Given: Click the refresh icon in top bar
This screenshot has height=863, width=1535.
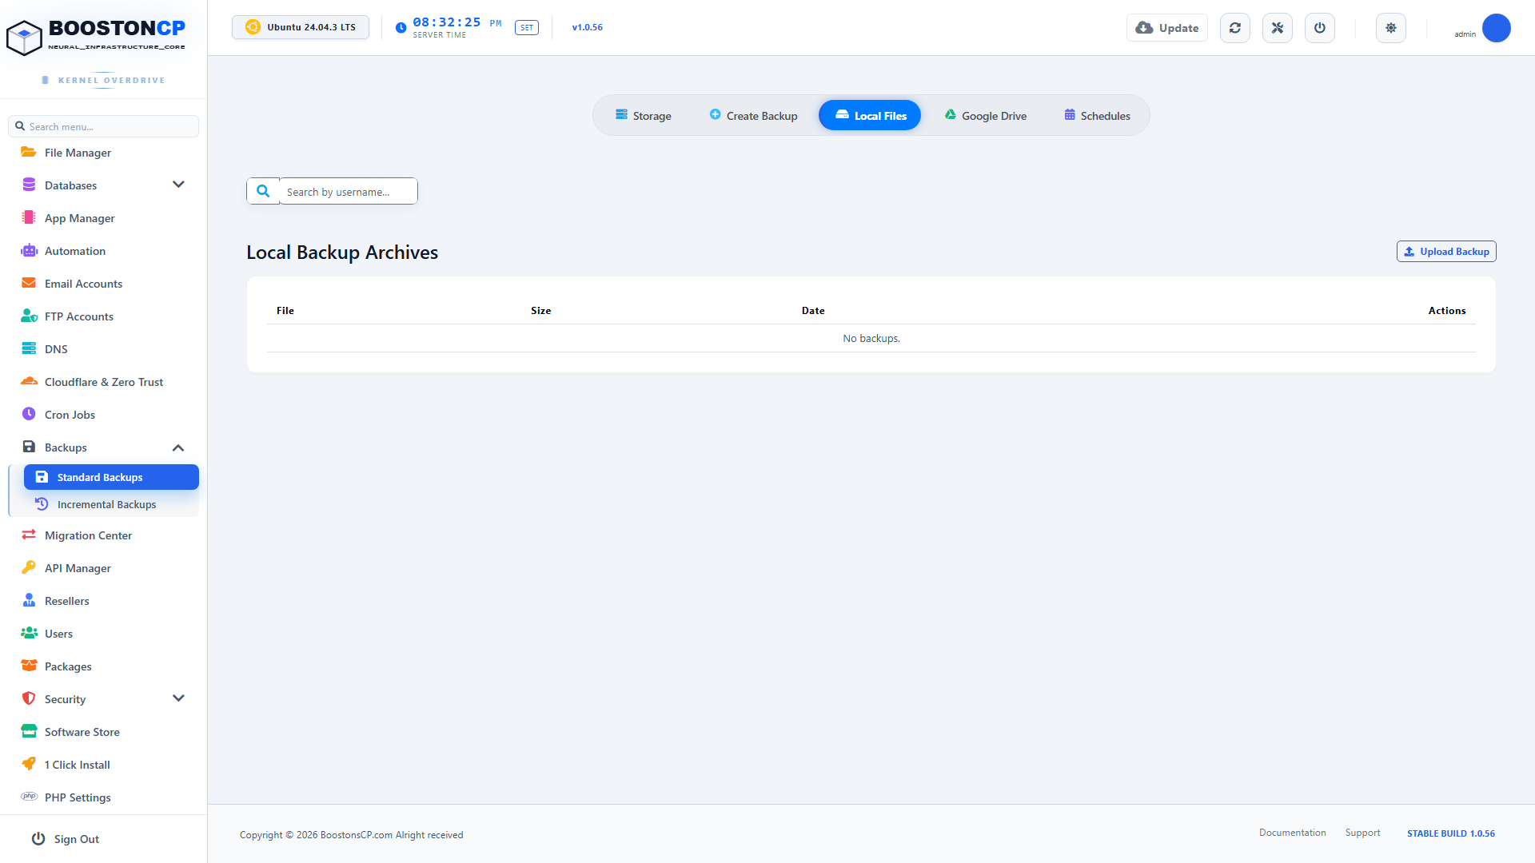Looking at the screenshot, I should click(x=1235, y=28).
